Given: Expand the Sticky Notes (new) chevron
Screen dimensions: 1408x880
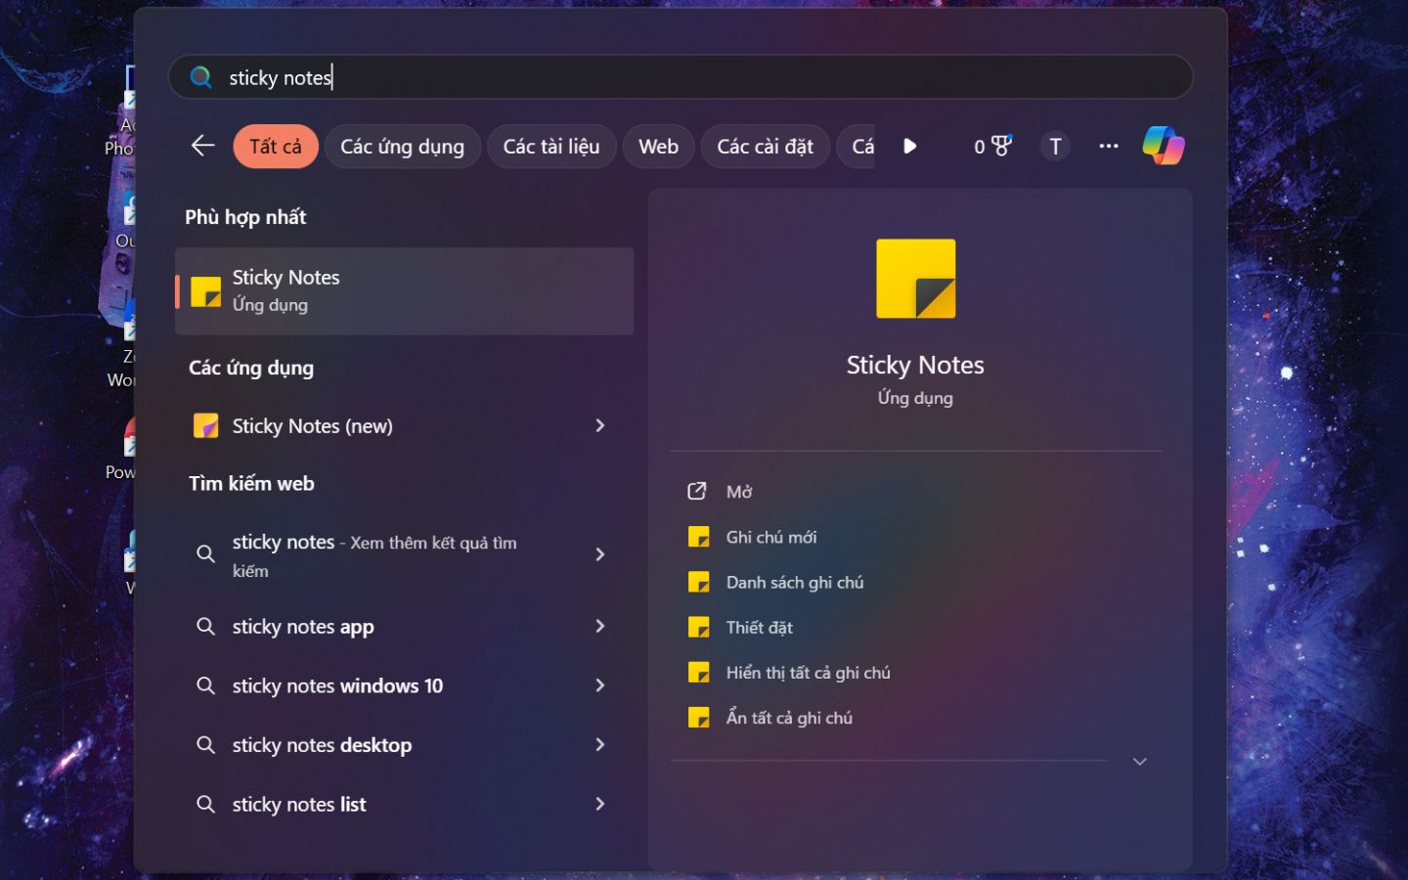Looking at the screenshot, I should click(600, 425).
